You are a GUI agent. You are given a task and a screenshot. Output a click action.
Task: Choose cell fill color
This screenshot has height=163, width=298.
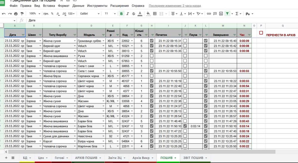coord(148,14)
